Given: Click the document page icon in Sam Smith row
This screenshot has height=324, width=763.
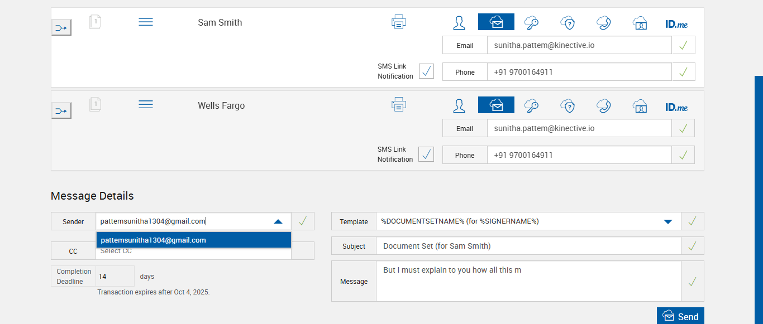Looking at the screenshot, I should coord(96,22).
